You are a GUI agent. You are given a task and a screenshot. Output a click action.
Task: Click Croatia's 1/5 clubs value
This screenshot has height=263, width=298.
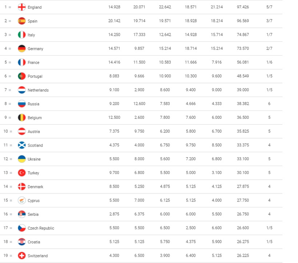tap(269, 242)
